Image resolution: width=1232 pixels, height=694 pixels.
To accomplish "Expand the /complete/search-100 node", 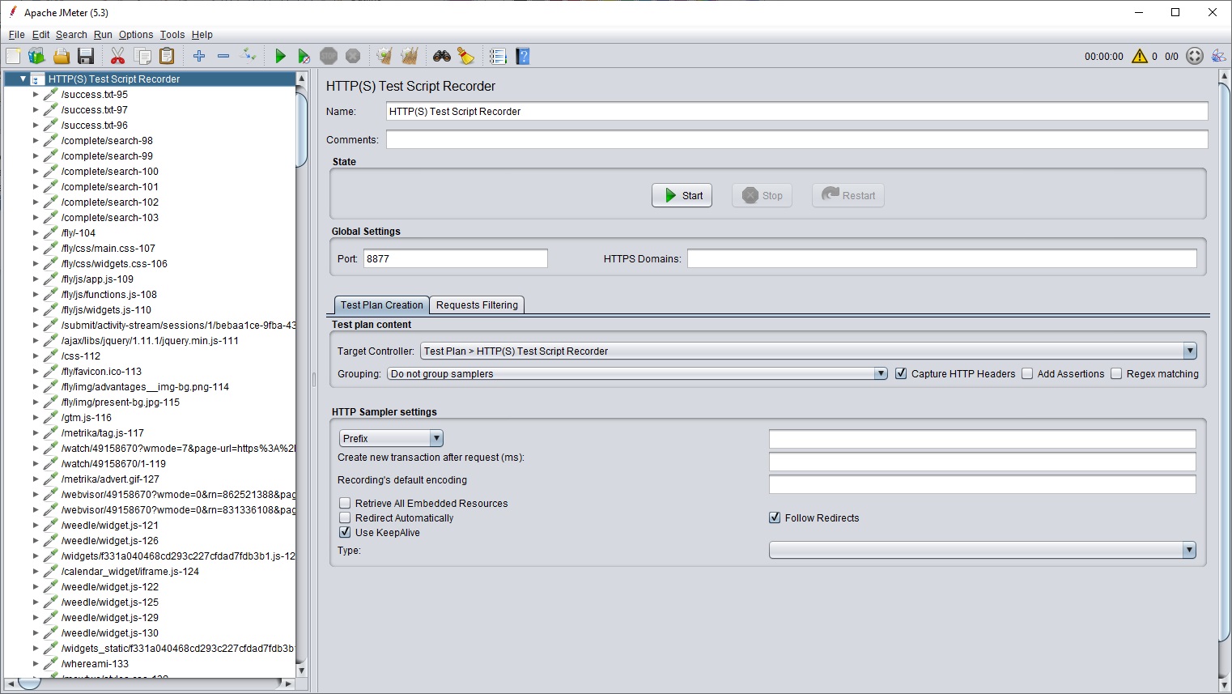I will (36, 171).
